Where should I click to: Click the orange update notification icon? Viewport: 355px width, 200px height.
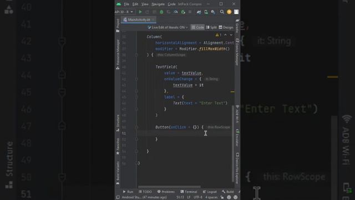(x=229, y=12)
